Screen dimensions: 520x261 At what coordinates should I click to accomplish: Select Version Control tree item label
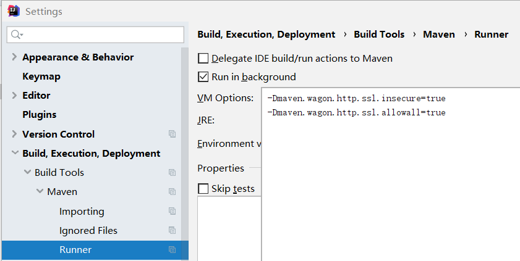coord(58,135)
